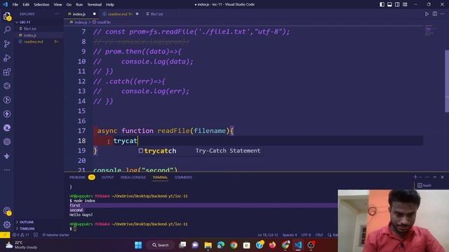Click index.js in the breadcrumb path

pos(81,22)
